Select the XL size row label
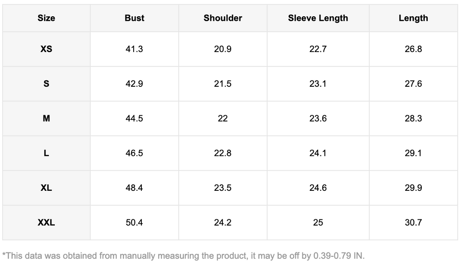This screenshot has width=464, height=265. pyautogui.click(x=46, y=188)
